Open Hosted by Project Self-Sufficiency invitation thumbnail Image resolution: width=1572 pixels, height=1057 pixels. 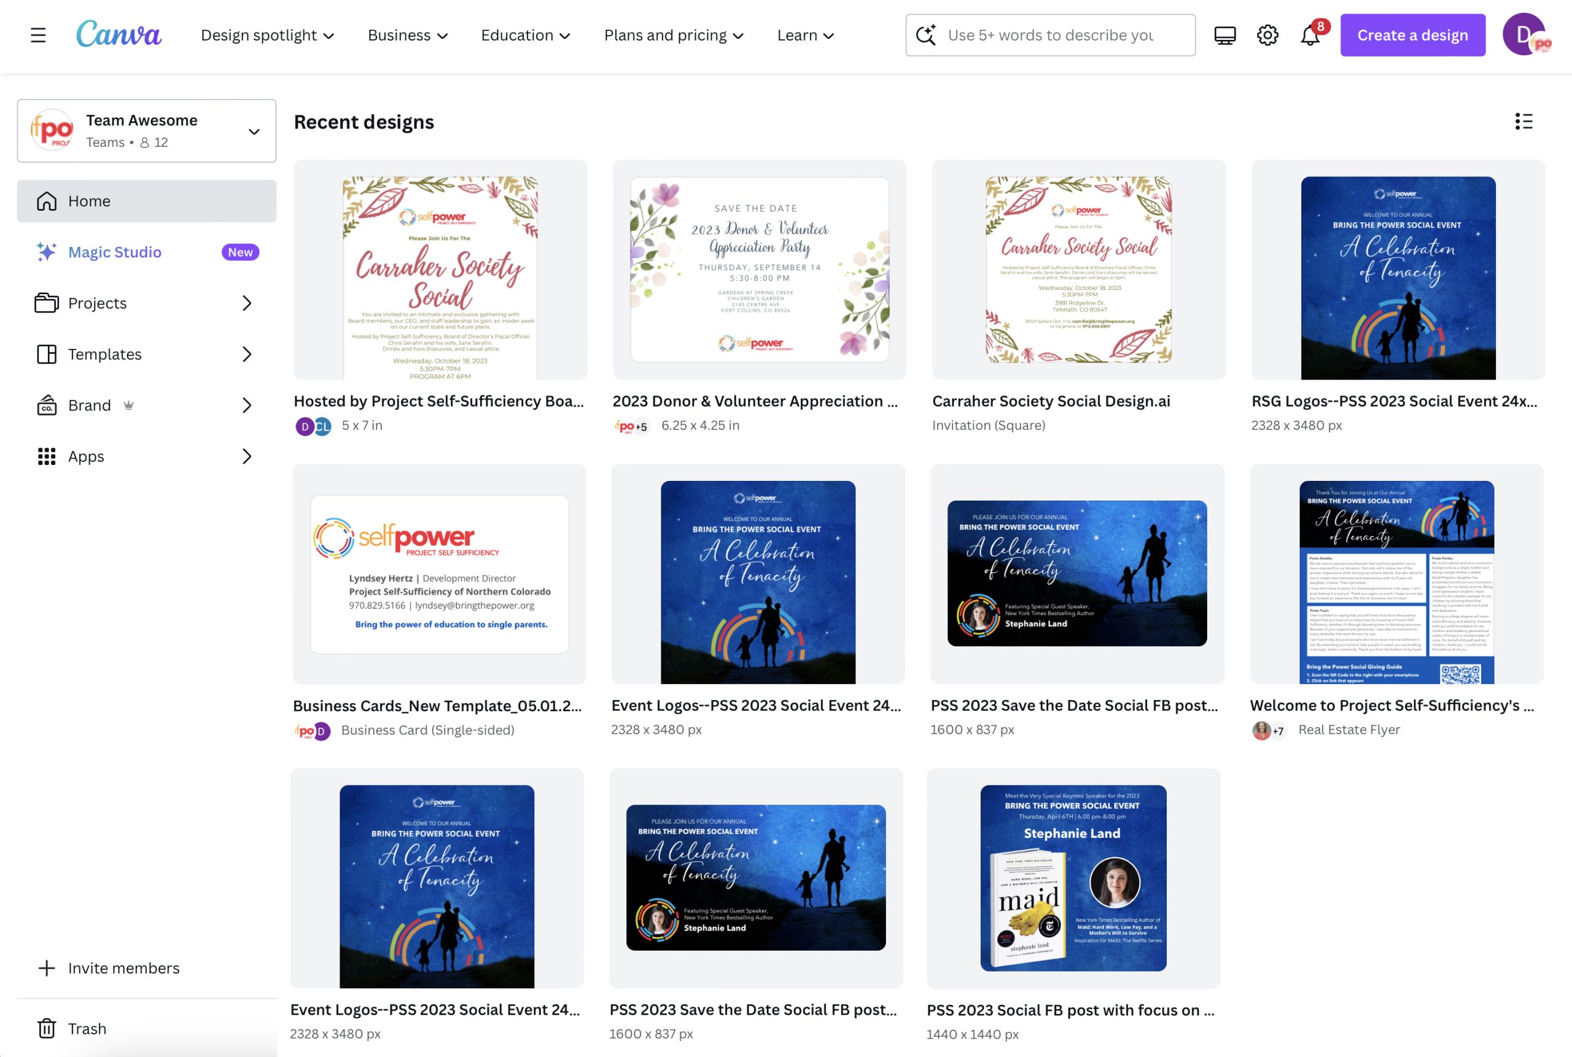pos(440,270)
